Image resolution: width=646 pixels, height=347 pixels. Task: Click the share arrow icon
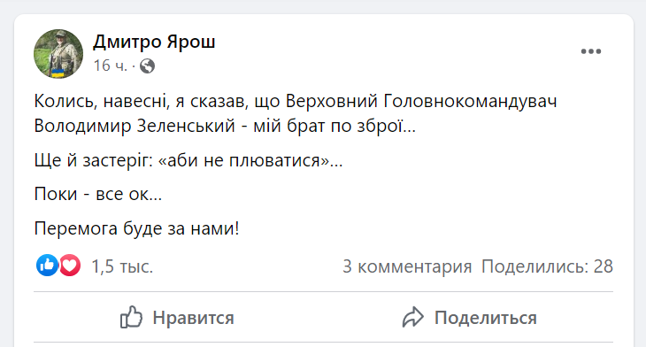point(412,317)
